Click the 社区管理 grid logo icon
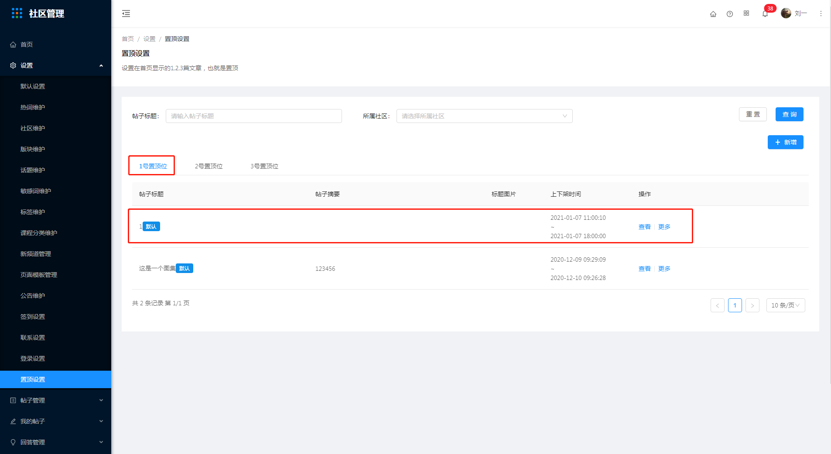The height and width of the screenshot is (454, 831). [17, 14]
